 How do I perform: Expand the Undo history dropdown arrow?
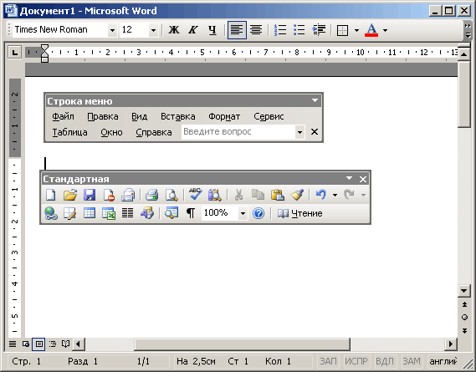335,195
